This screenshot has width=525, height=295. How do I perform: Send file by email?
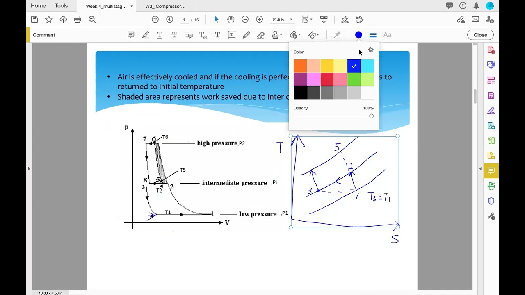(x=475, y=19)
